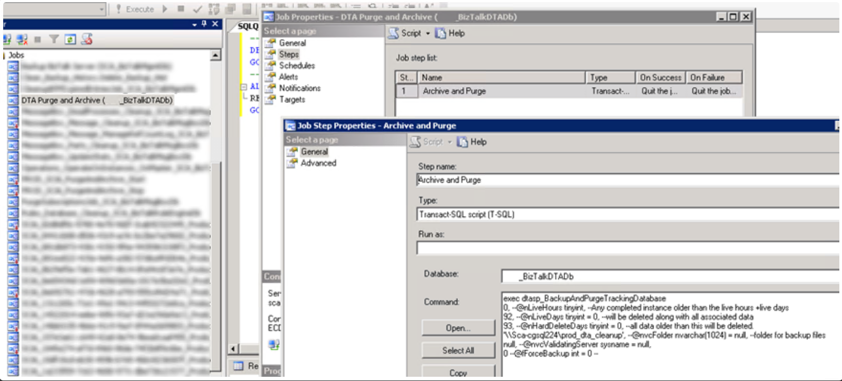
Task: Select the Notifications page in Job Properties
Action: coord(300,88)
